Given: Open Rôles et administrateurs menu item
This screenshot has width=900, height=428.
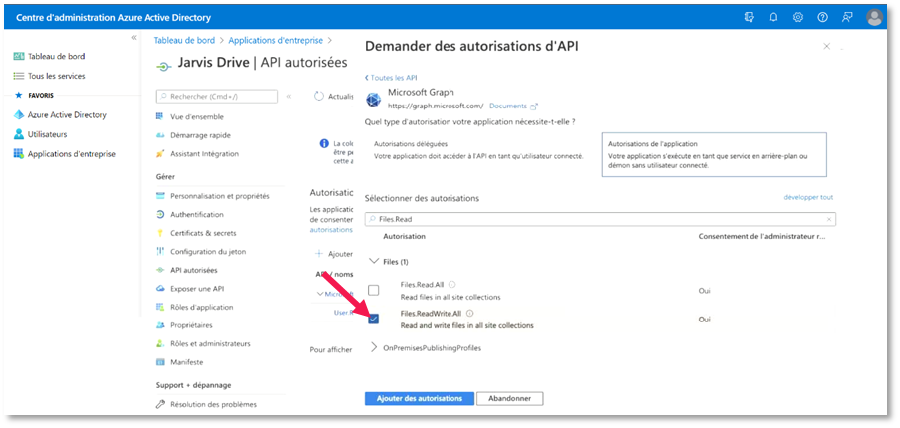Looking at the screenshot, I should pos(210,343).
